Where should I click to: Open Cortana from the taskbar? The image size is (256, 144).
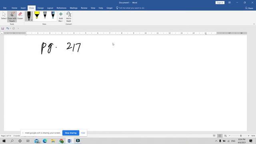pos(20,141)
